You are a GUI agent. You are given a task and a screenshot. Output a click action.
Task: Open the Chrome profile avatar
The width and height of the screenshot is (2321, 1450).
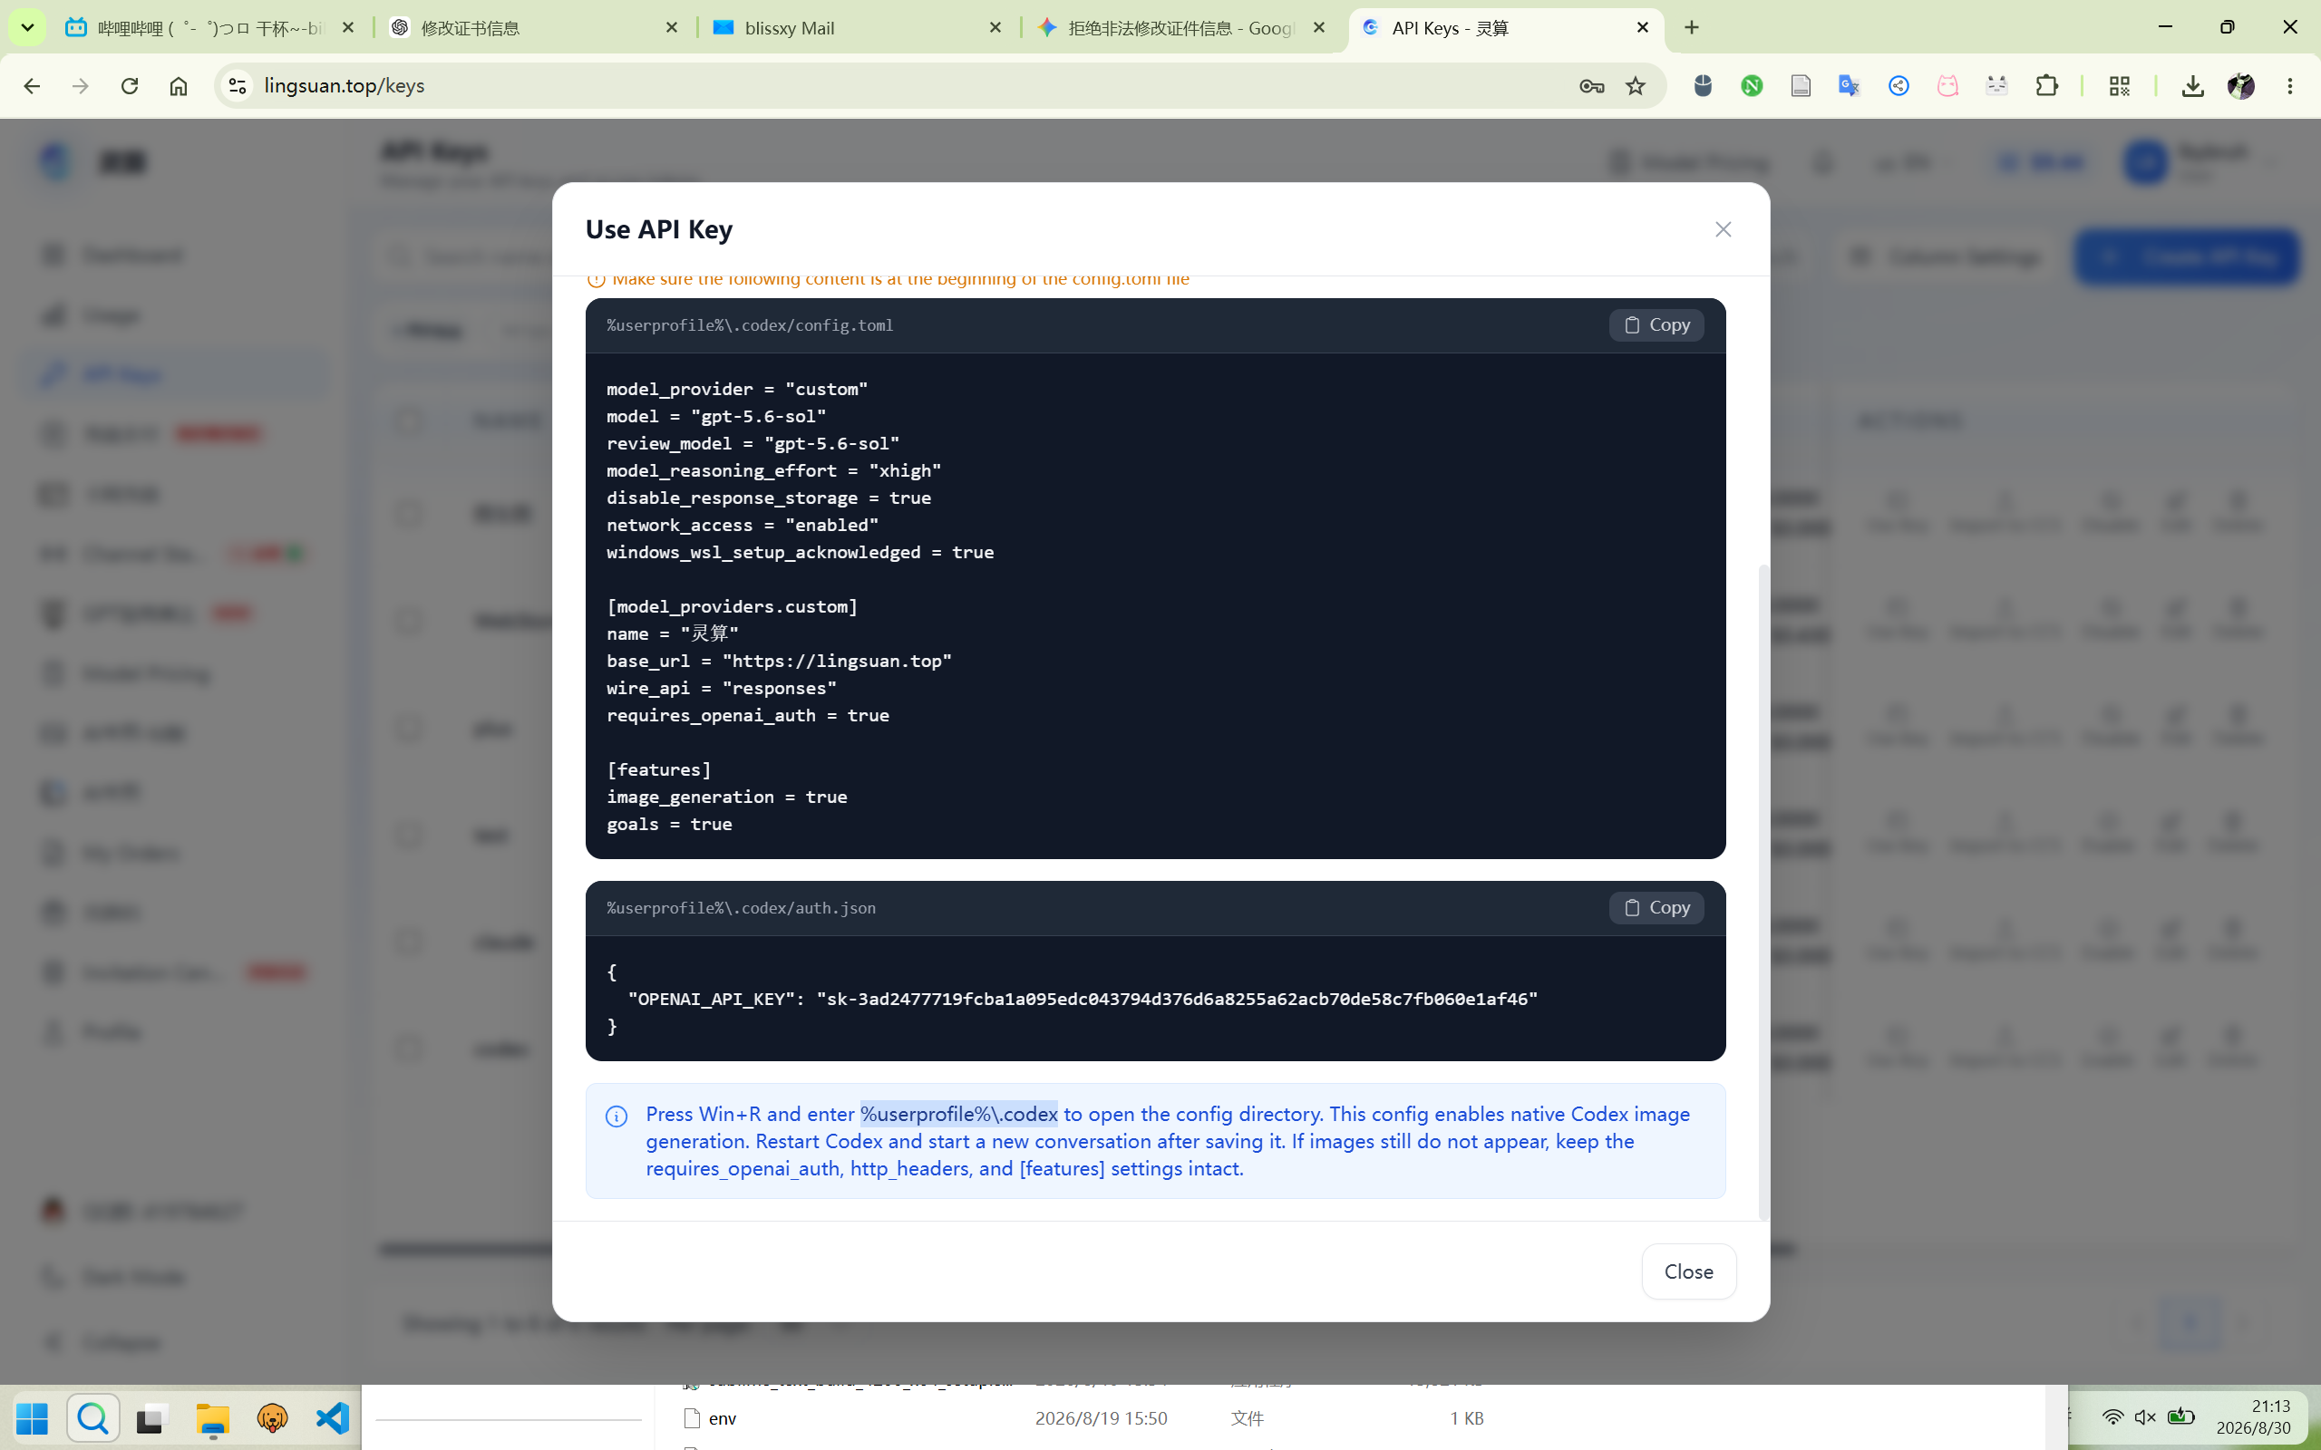[2240, 86]
